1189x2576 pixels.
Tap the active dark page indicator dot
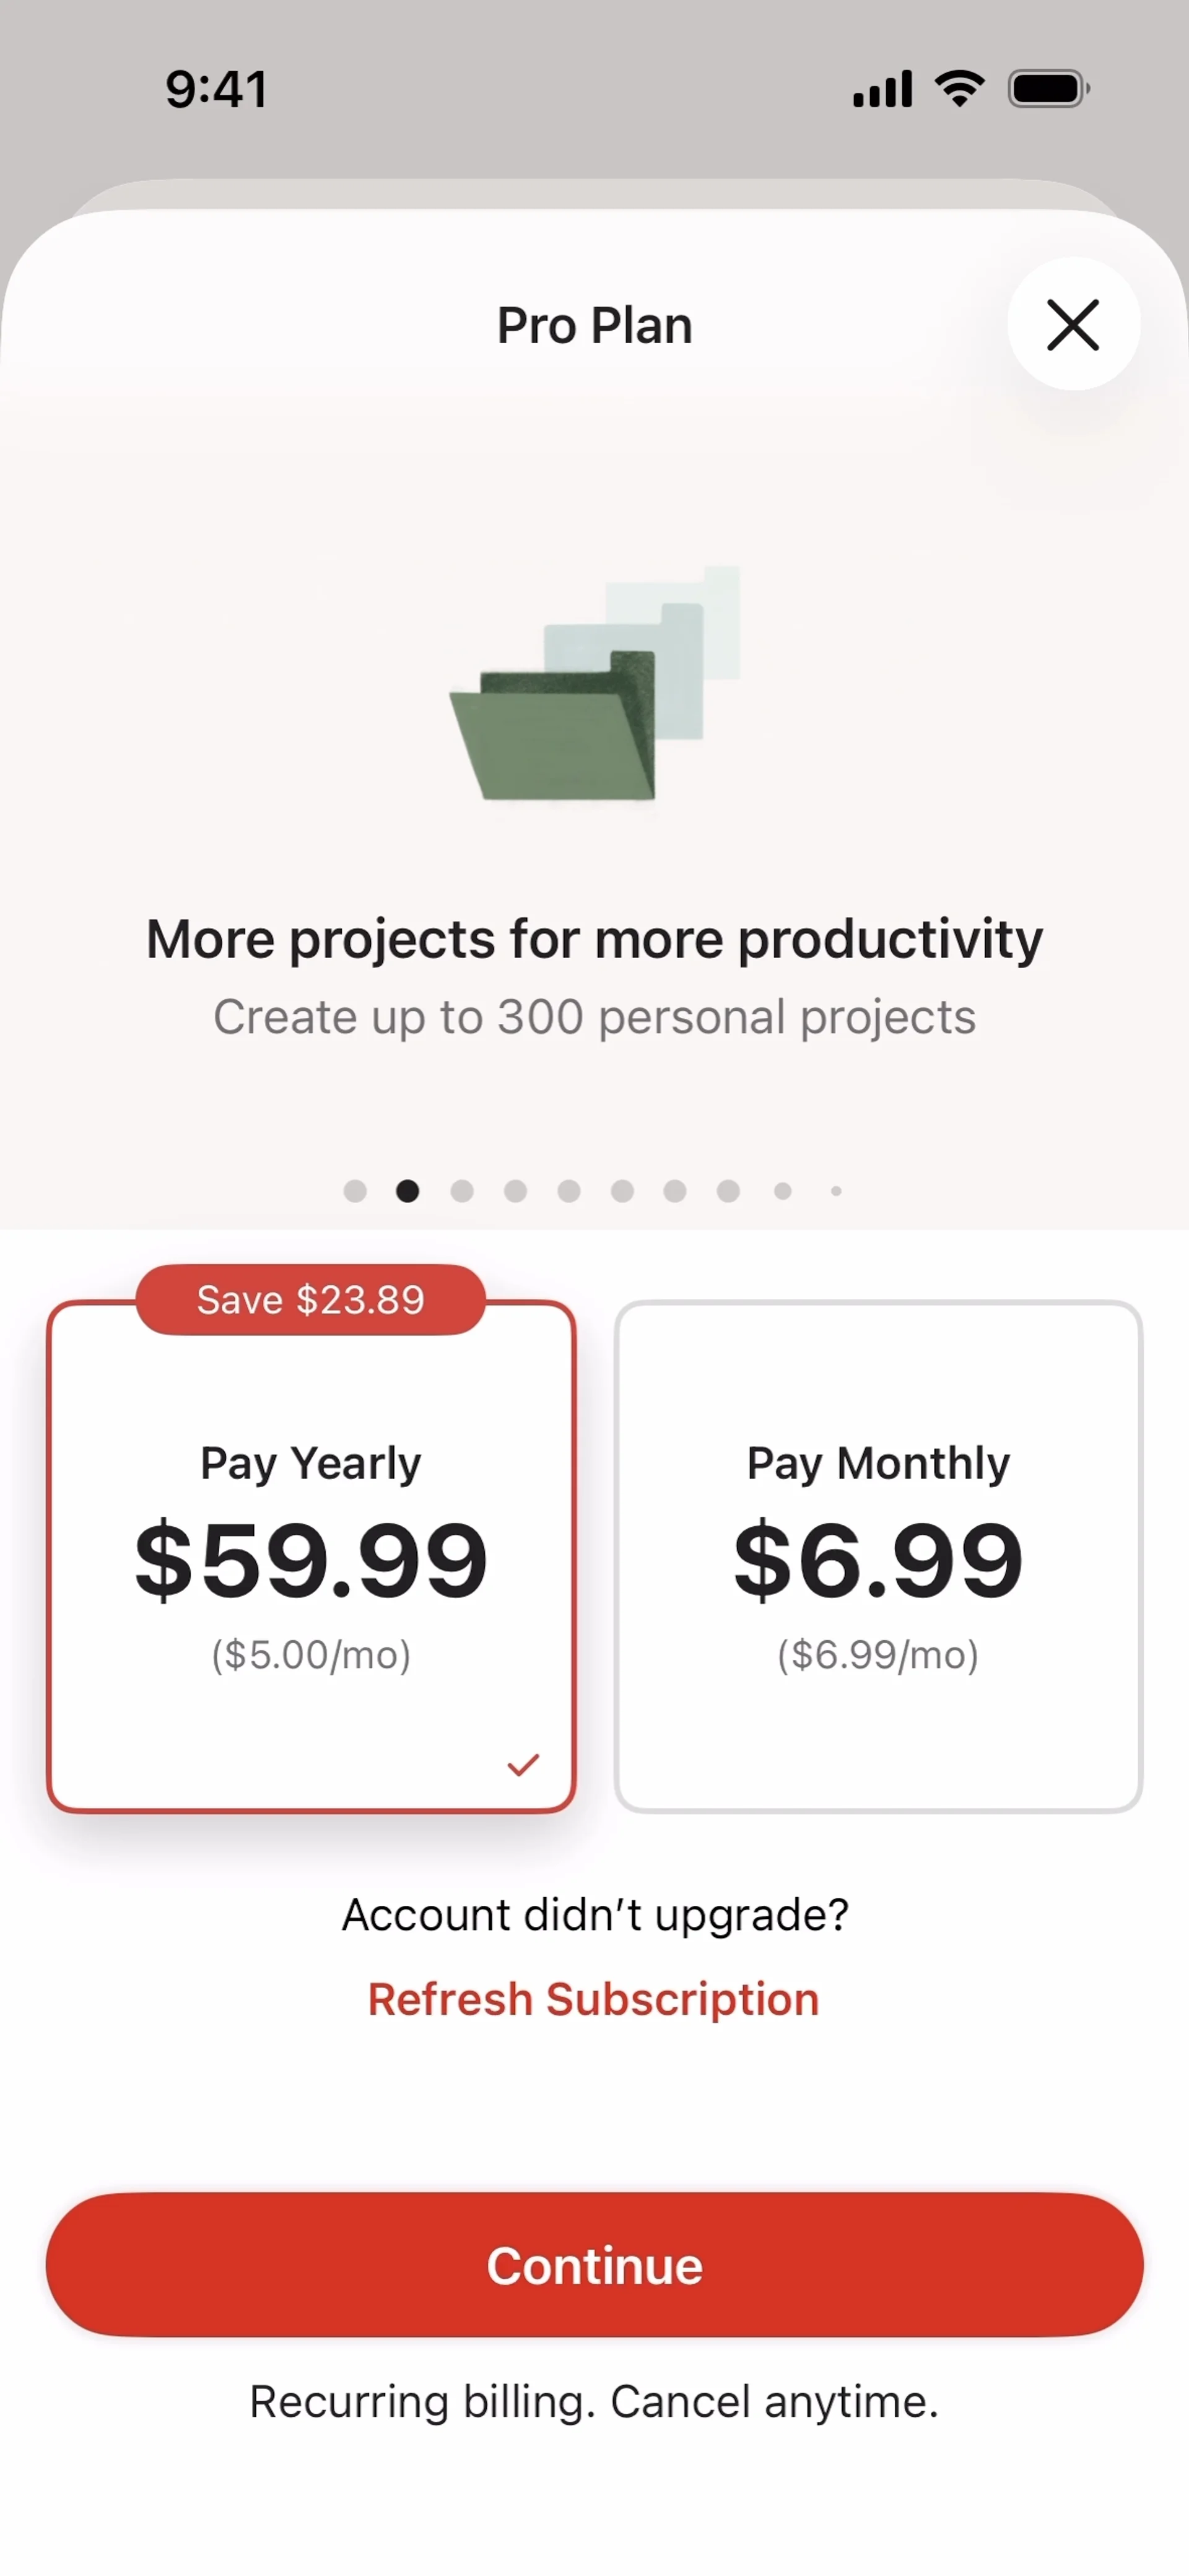tap(408, 1191)
